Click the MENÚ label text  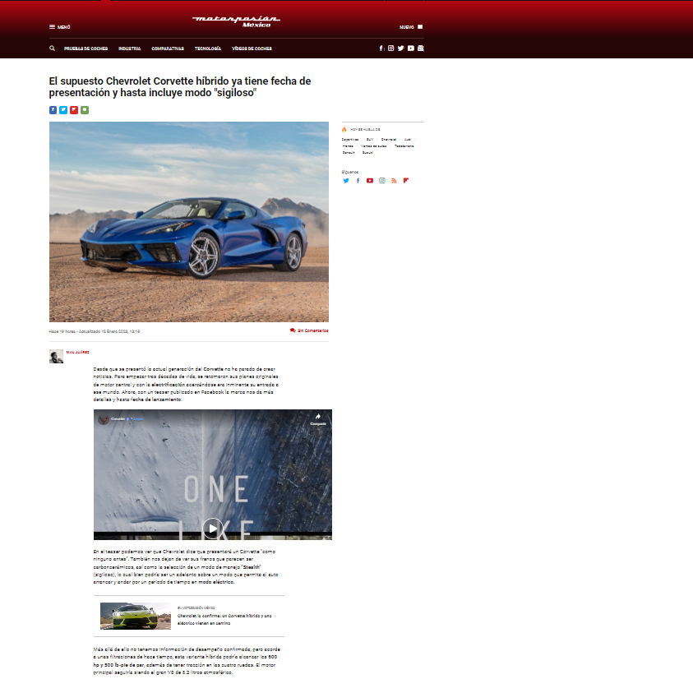tap(63, 27)
